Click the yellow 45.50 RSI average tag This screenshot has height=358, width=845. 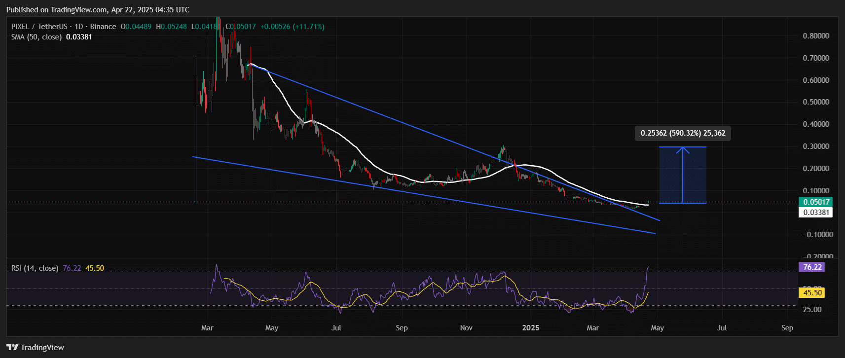click(x=812, y=293)
